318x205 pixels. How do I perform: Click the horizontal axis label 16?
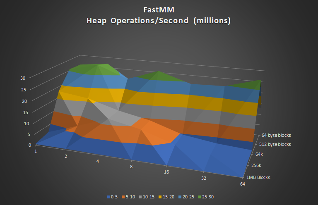click(166, 172)
